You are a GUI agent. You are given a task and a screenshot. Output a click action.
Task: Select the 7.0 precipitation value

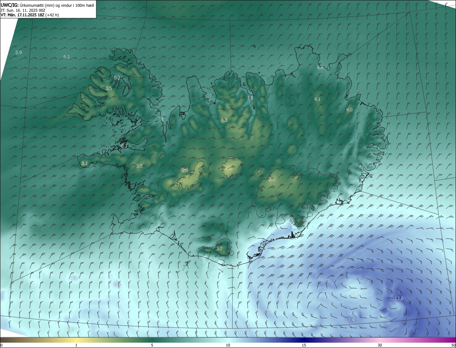click(x=250, y=97)
